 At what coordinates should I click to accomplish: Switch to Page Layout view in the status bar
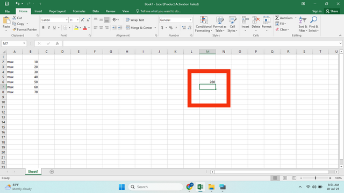click(284, 178)
